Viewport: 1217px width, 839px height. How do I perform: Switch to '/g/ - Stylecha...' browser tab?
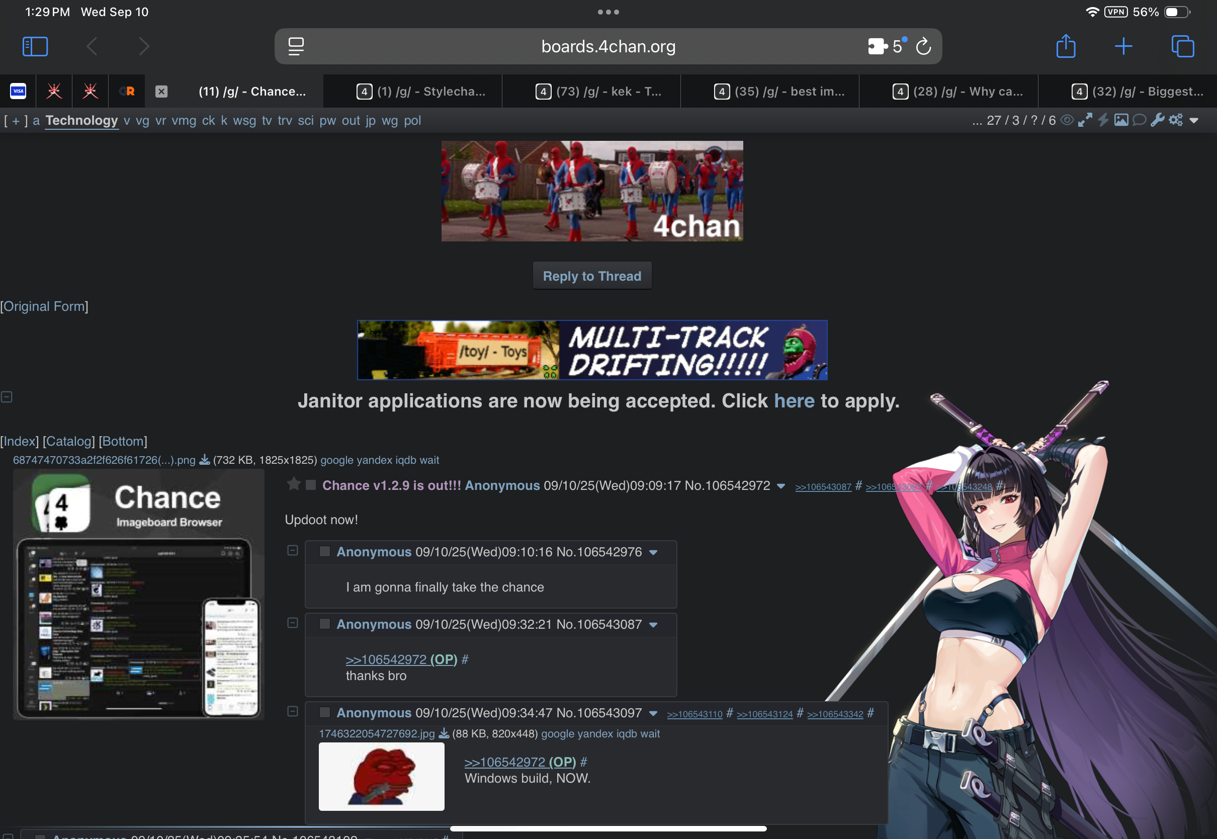click(x=420, y=92)
